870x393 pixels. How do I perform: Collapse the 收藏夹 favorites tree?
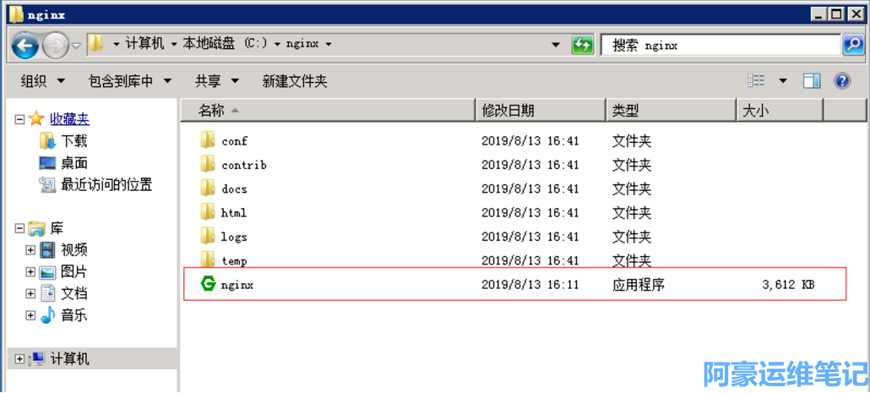point(19,120)
